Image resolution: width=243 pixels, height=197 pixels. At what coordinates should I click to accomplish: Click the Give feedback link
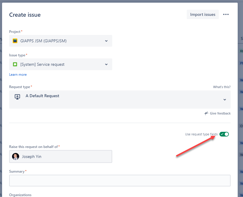tap(220, 113)
